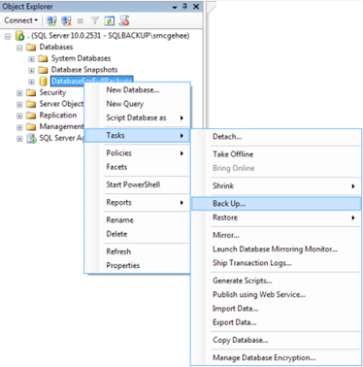Open the Shrink submenu
Viewport: 363px width, 367px height.
coord(276,185)
